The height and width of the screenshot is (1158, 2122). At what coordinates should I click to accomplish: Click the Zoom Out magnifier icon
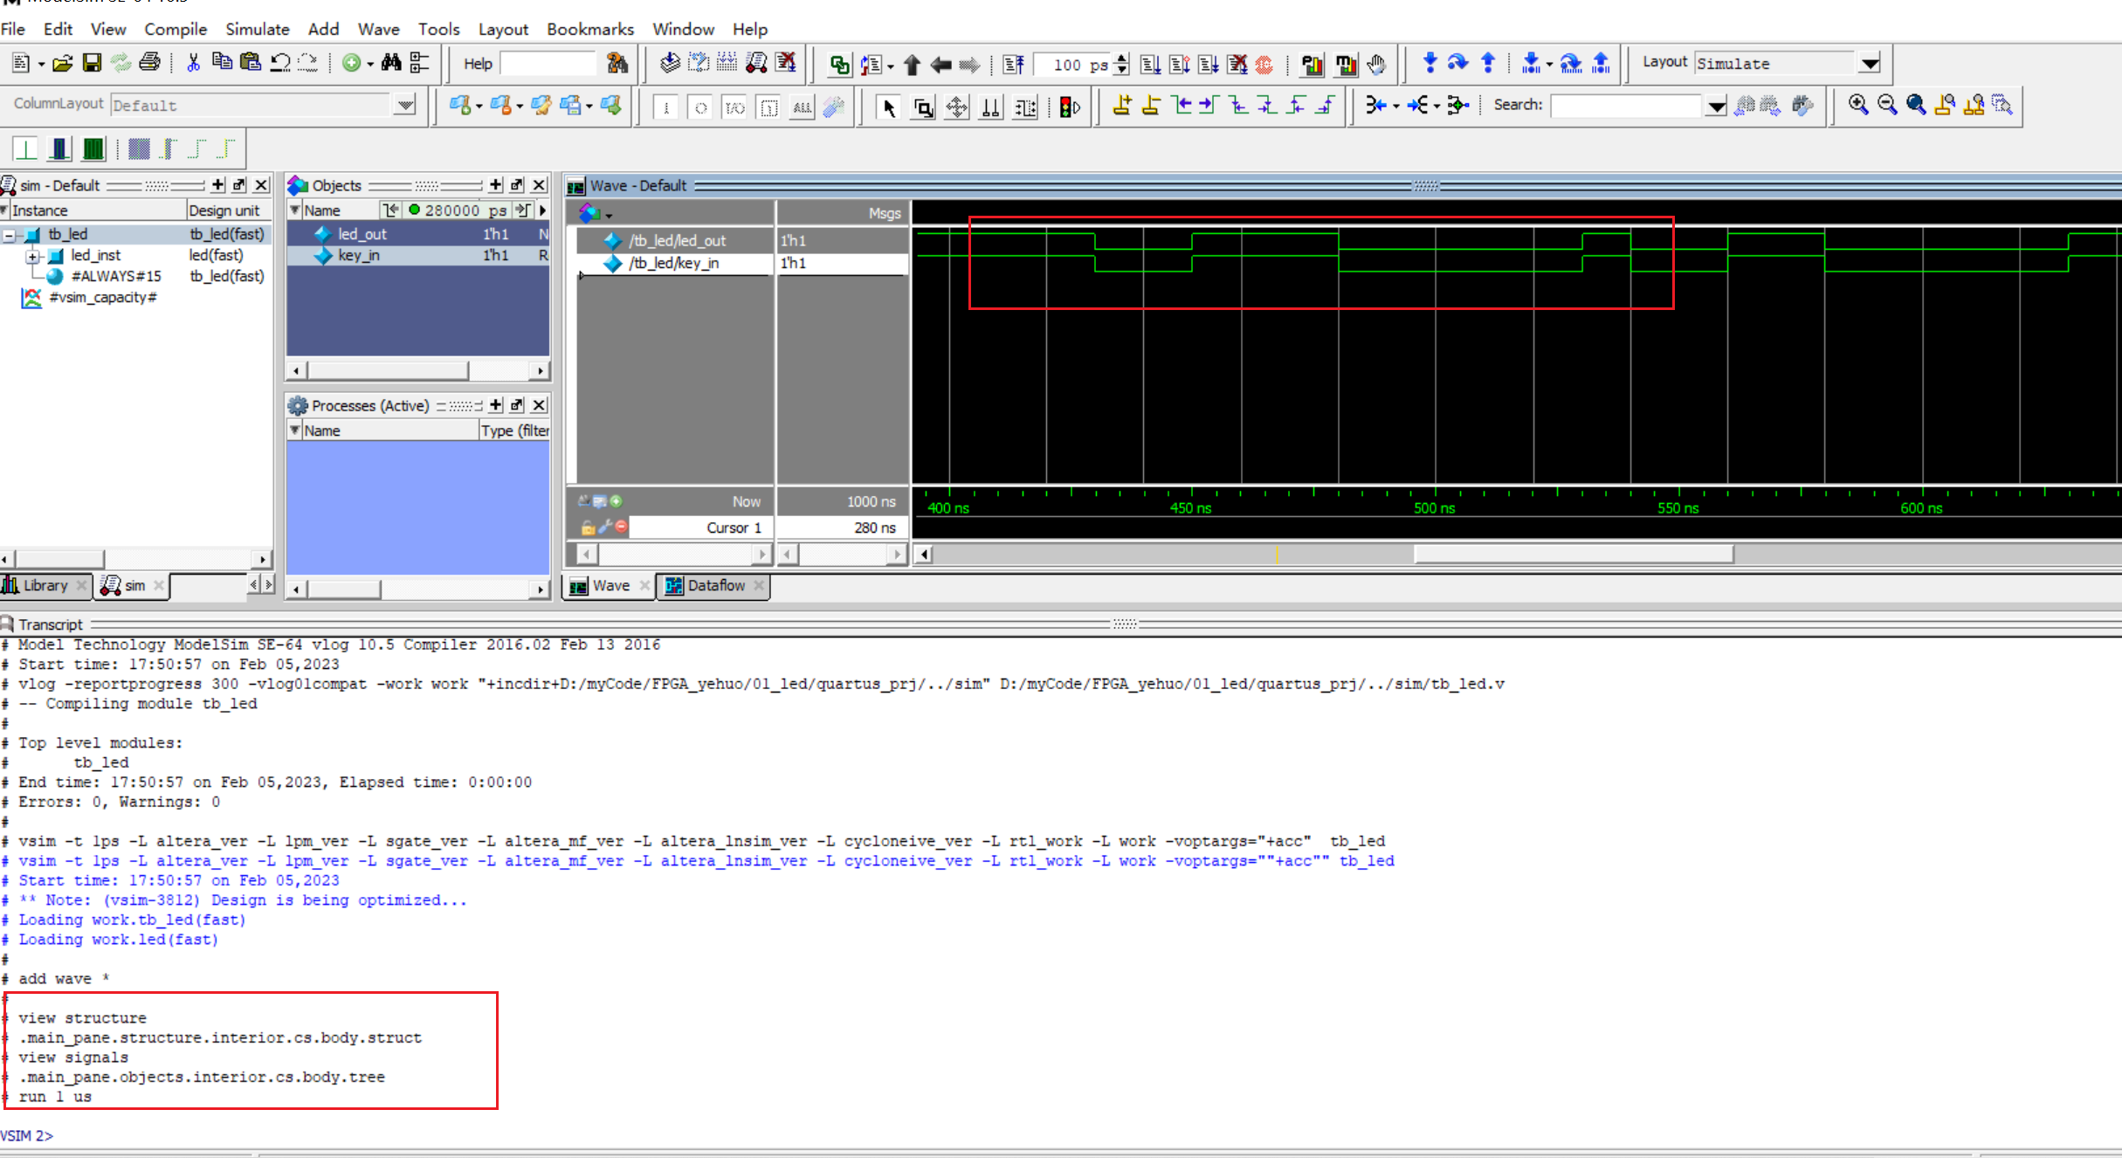pos(1887,106)
